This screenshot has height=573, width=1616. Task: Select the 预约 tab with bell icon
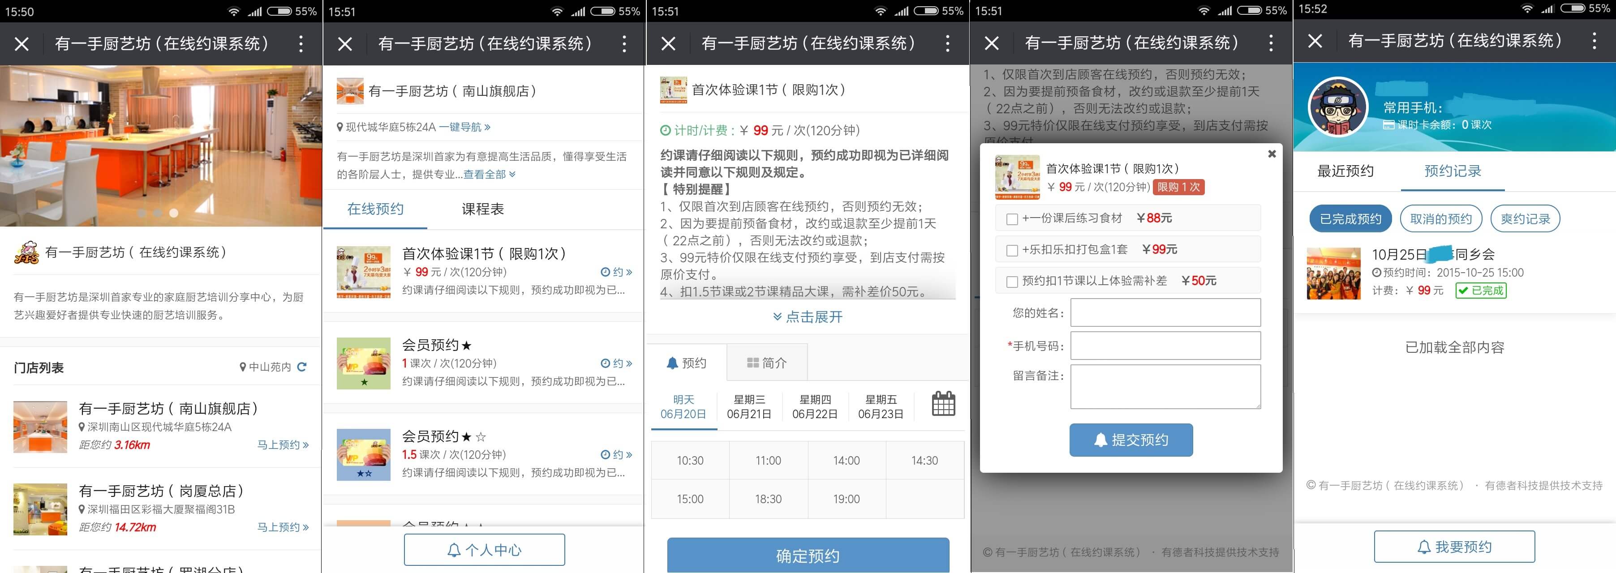(686, 363)
